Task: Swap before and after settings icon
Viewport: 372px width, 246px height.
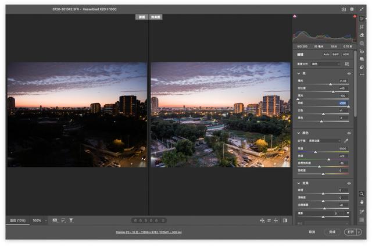Action: tap(269, 220)
